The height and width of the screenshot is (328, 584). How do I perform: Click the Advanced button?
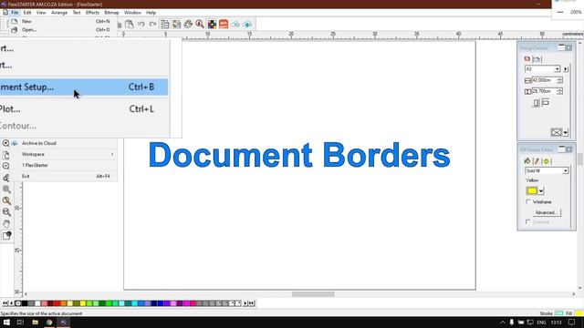point(547,212)
